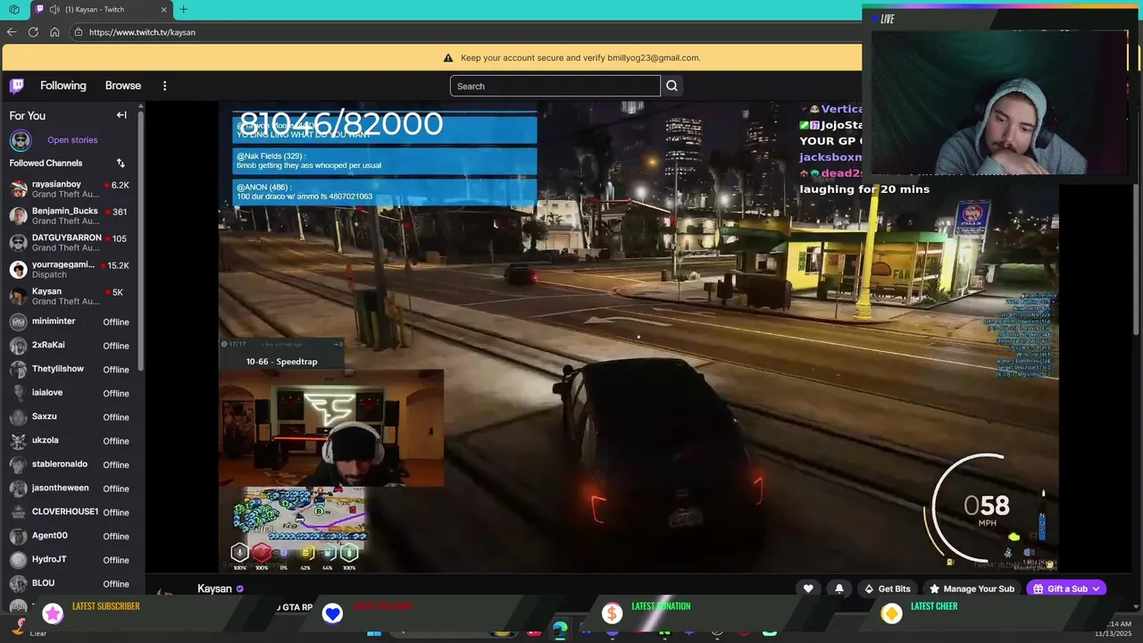
Task: Open Edge from the Windows taskbar
Action: [x=559, y=630]
